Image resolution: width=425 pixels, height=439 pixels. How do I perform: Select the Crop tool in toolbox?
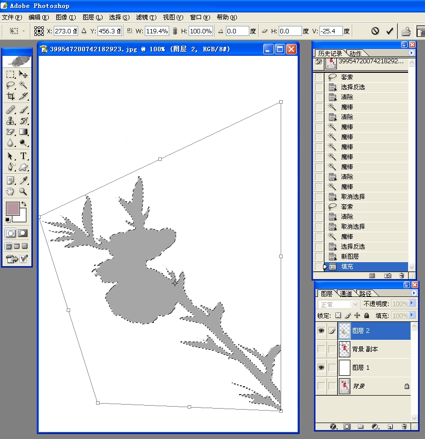pos(10,97)
